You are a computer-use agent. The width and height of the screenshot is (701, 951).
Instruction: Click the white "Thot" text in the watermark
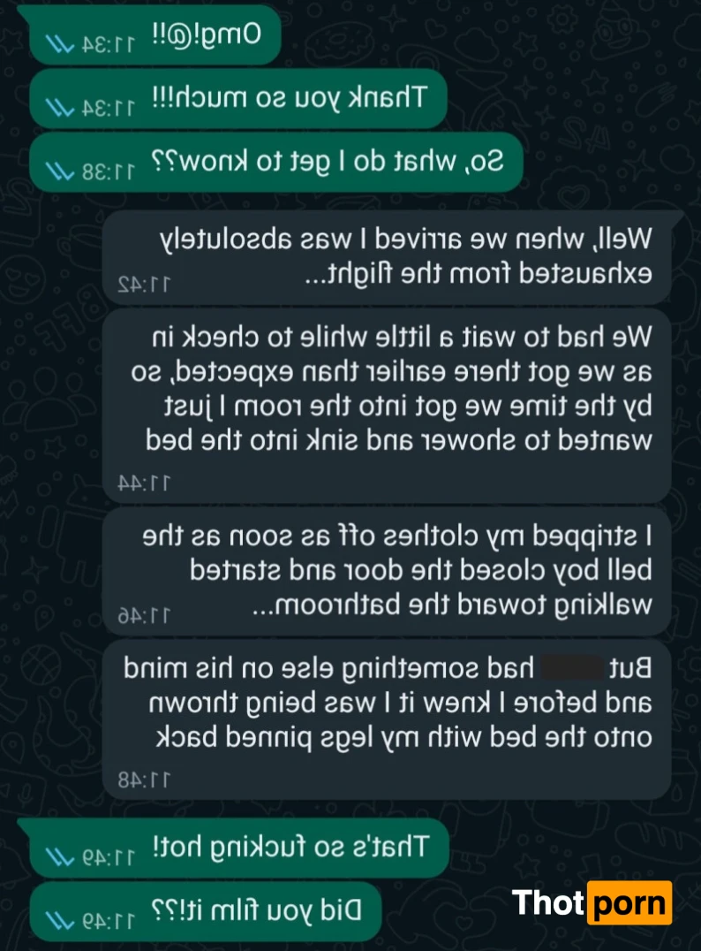[547, 902]
